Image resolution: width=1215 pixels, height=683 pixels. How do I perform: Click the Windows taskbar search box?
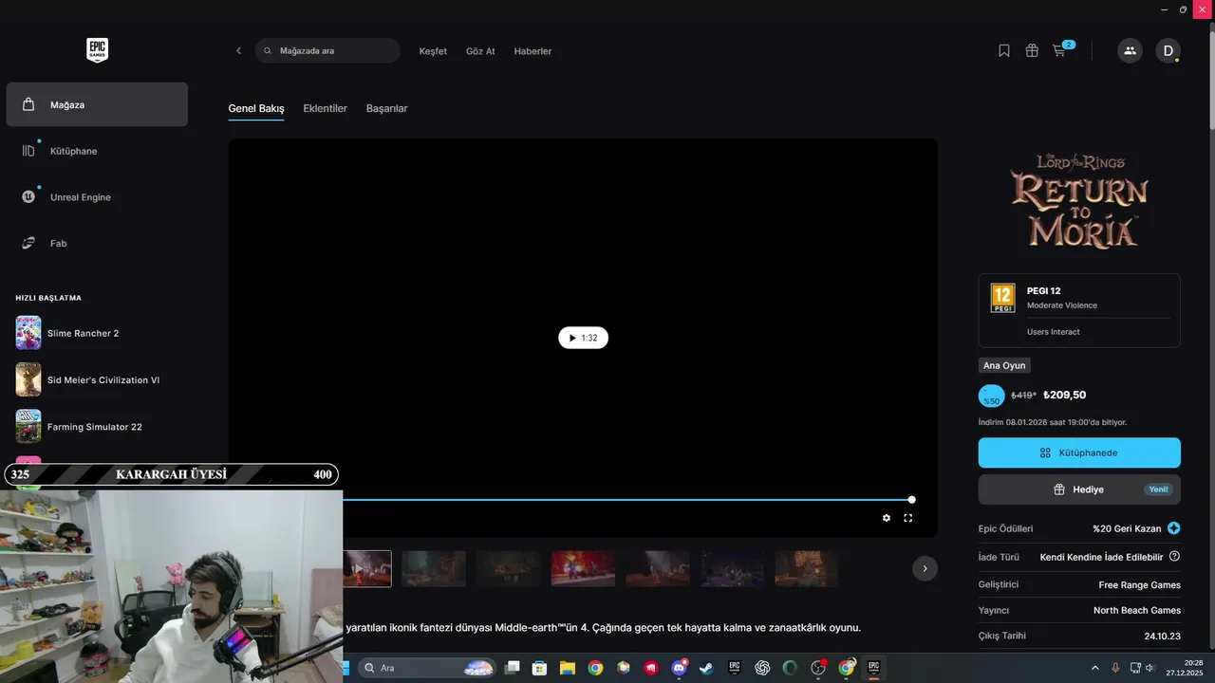(x=427, y=668)
